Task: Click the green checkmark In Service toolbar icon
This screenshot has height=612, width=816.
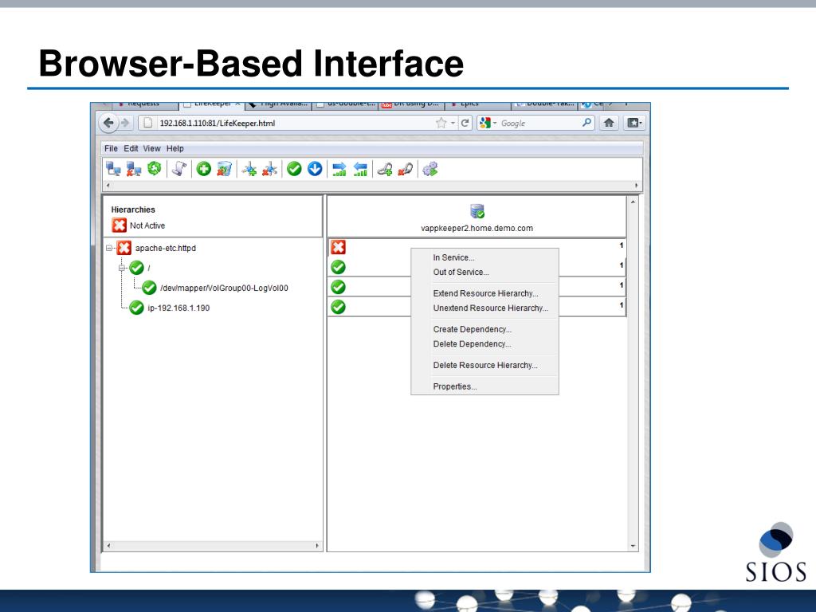Action: 294,168
